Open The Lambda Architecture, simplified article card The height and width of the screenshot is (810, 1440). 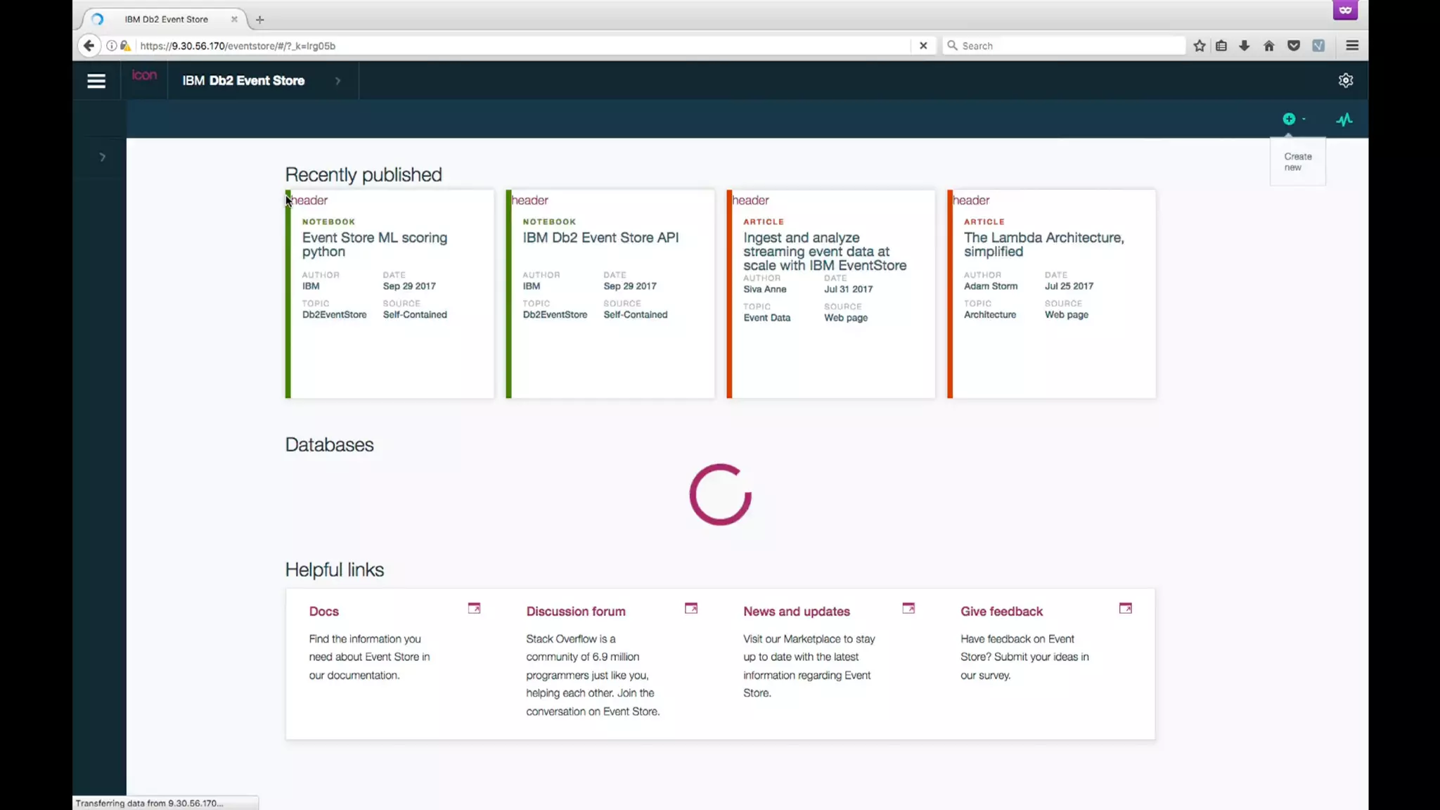[x=1043, y=244]
